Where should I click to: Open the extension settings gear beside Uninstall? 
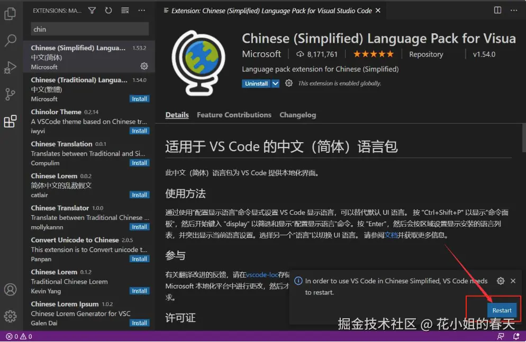[289, 83]
